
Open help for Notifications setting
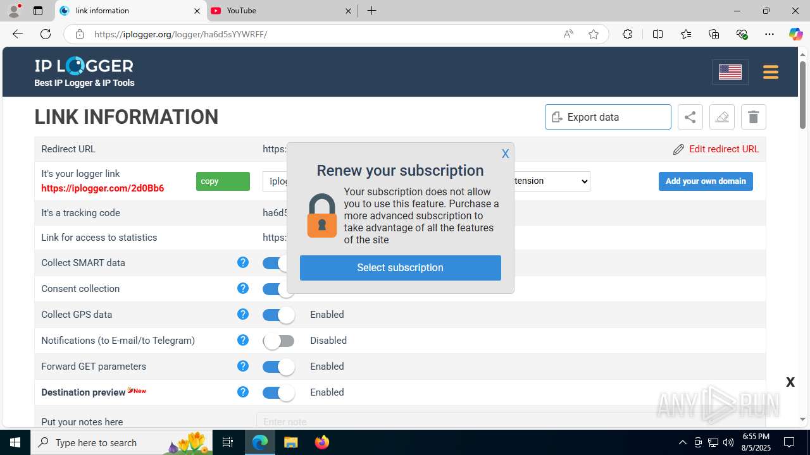(242, 340)
